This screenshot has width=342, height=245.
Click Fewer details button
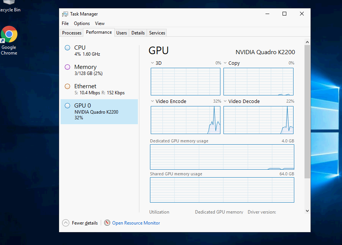tap(80, 223)
